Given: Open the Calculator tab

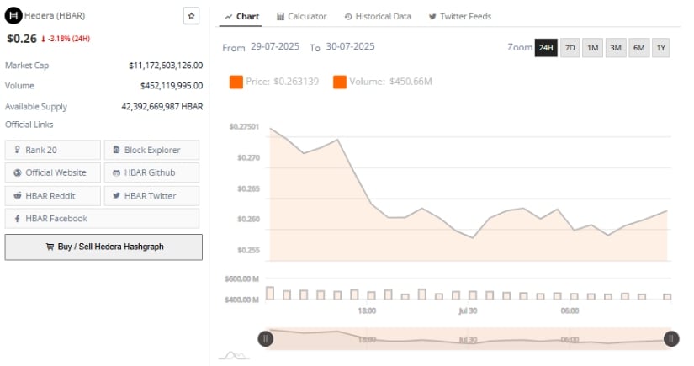Looking at the screenshot, I should pyautogui.click(x=301, y=16).
